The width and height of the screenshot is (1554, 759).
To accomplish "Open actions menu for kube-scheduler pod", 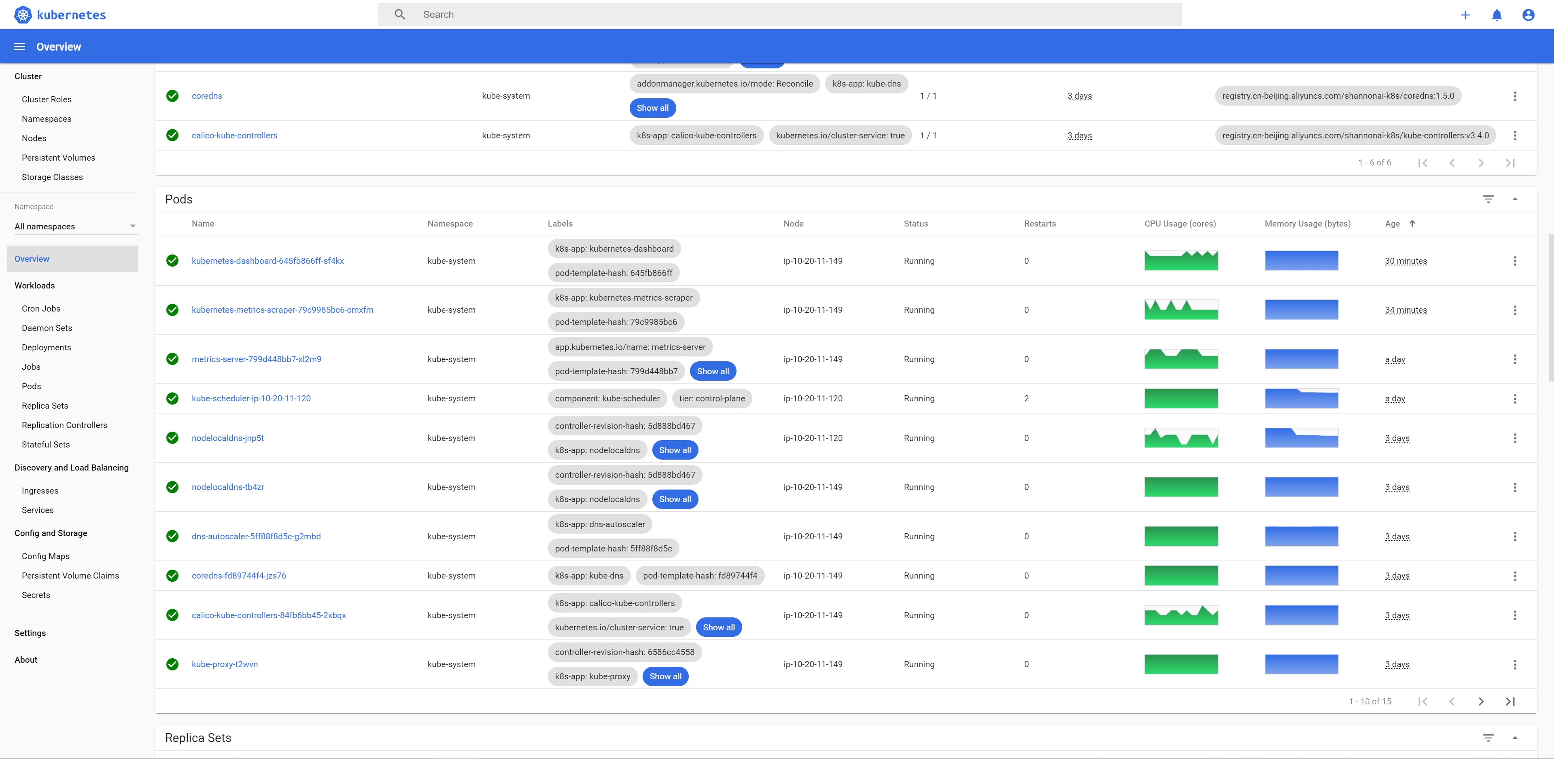I will pyautogui.click(x=1515, y=399).
